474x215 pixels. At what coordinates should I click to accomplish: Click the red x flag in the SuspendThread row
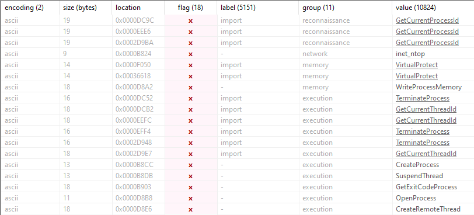[x=190, y=176]
